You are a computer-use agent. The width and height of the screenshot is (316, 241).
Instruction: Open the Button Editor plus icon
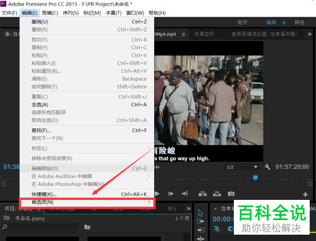[305, 194]
